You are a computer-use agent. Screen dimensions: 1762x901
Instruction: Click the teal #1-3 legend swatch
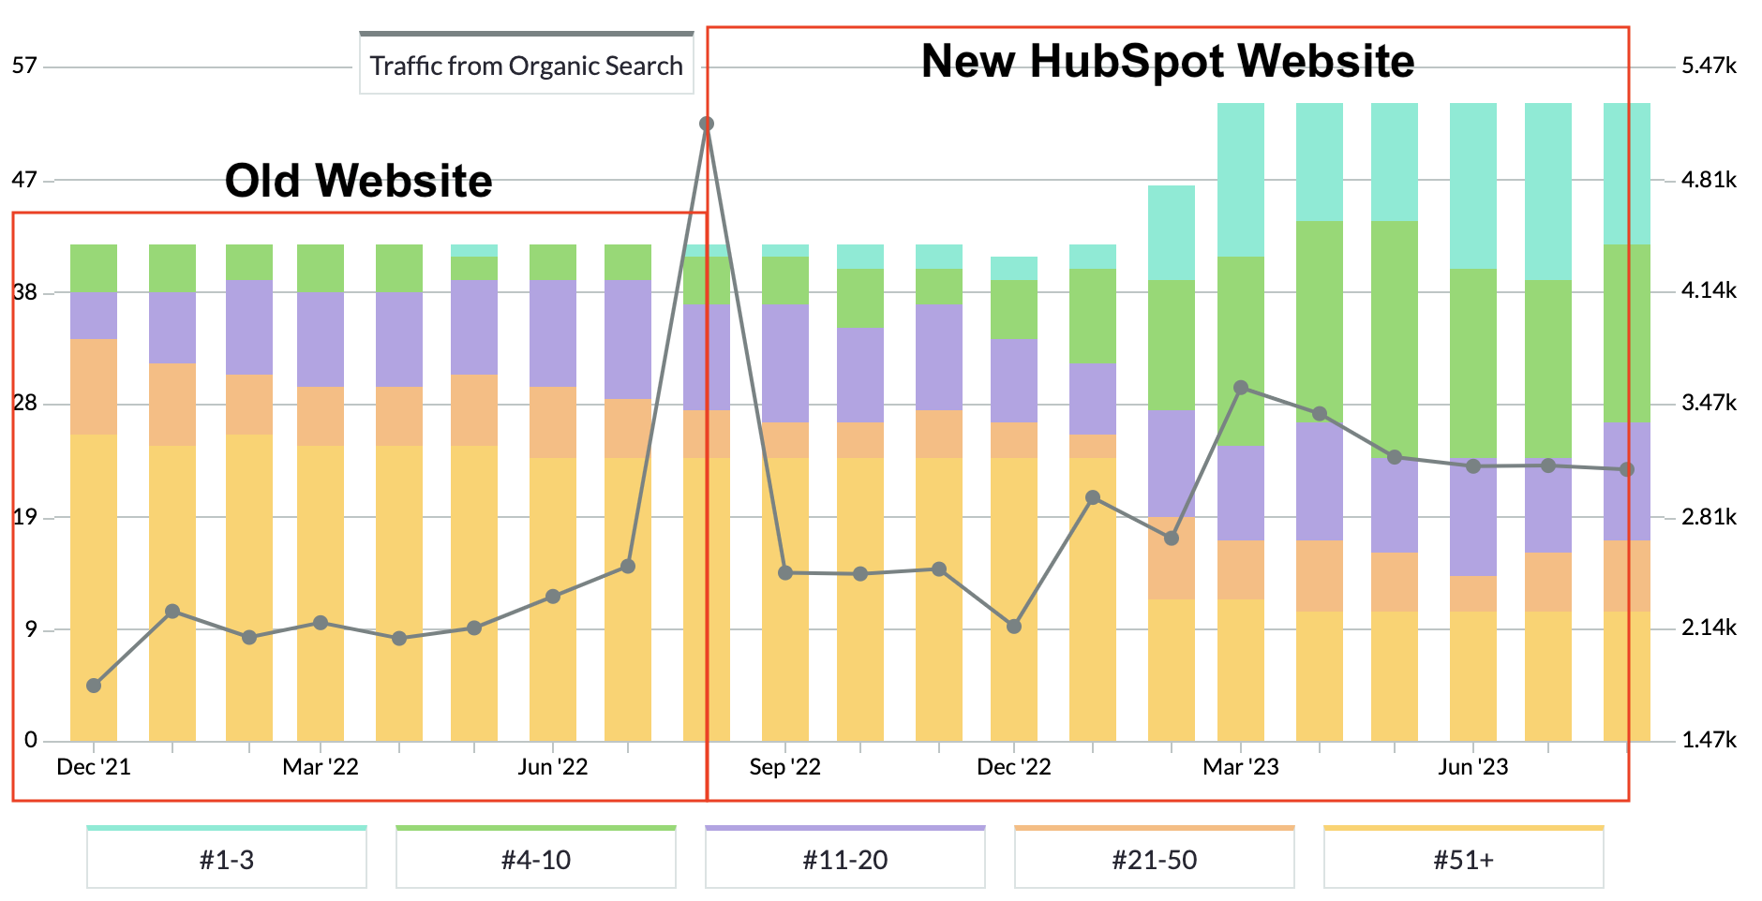226,828
